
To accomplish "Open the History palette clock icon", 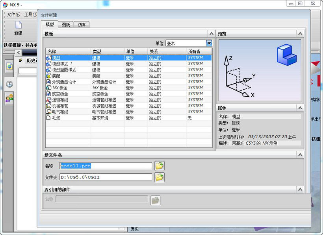I will 9,83.
